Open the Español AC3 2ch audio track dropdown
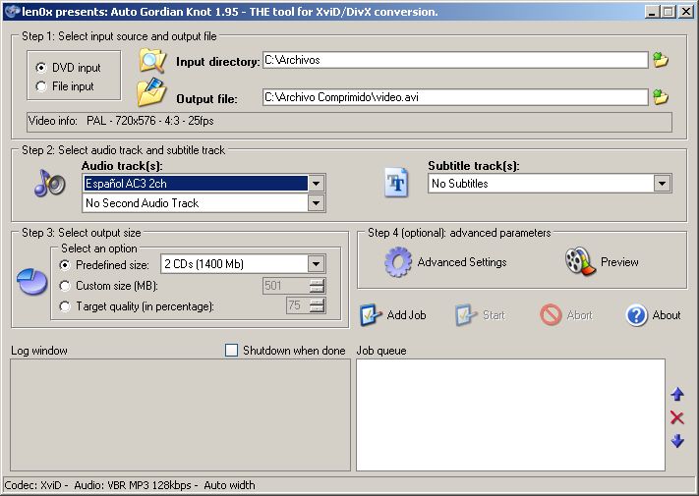The image size is (699, 496). pyautogui.click(x=316, y=184)
